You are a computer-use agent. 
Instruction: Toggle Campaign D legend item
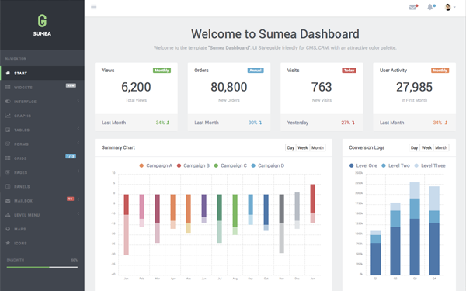267,165
